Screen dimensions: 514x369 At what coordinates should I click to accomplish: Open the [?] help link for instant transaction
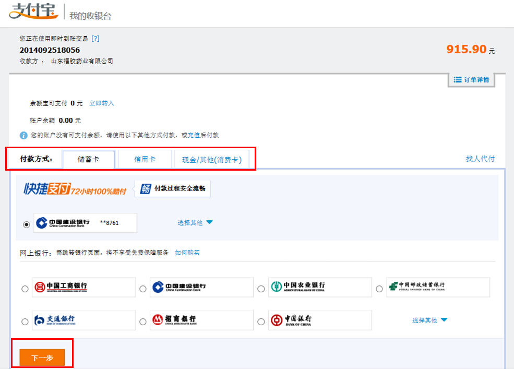point(95,39)
